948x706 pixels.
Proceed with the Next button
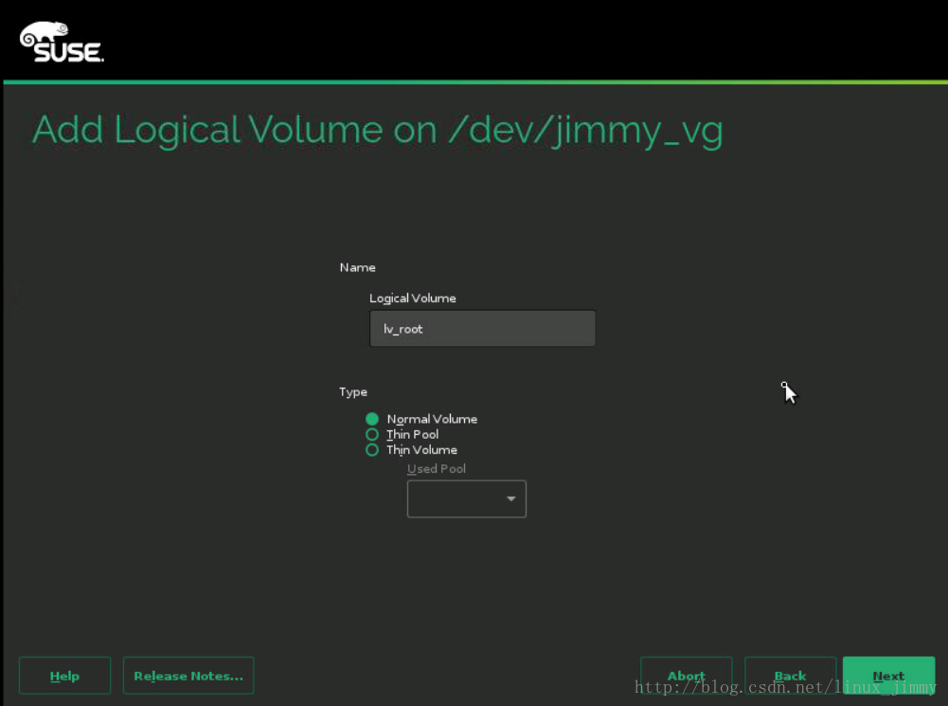[888, 675]
